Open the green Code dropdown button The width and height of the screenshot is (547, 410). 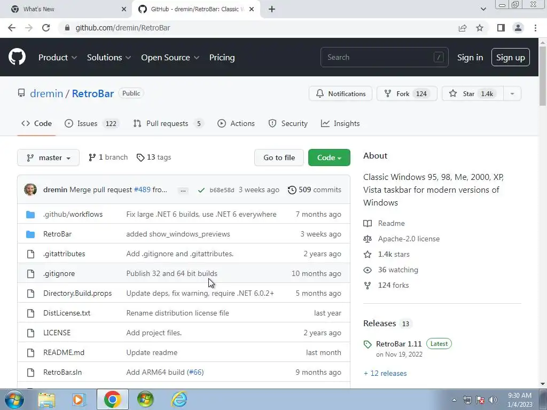pos(329,157)
